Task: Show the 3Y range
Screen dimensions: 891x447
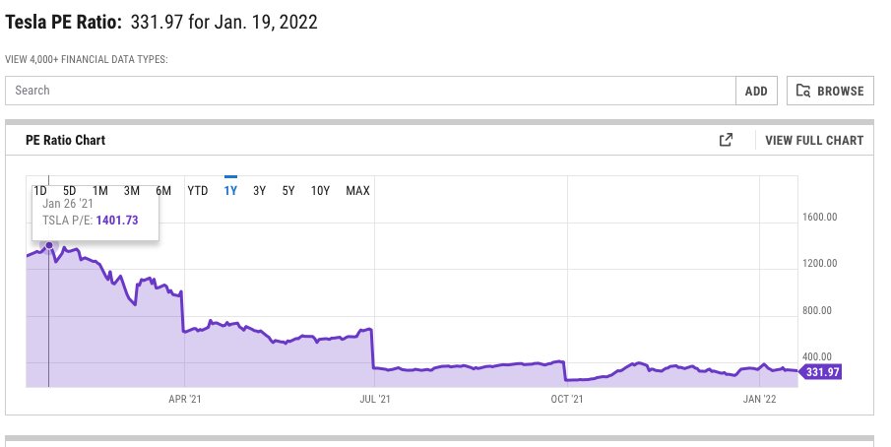Action: pyautogui.click(x=260, y=190)
